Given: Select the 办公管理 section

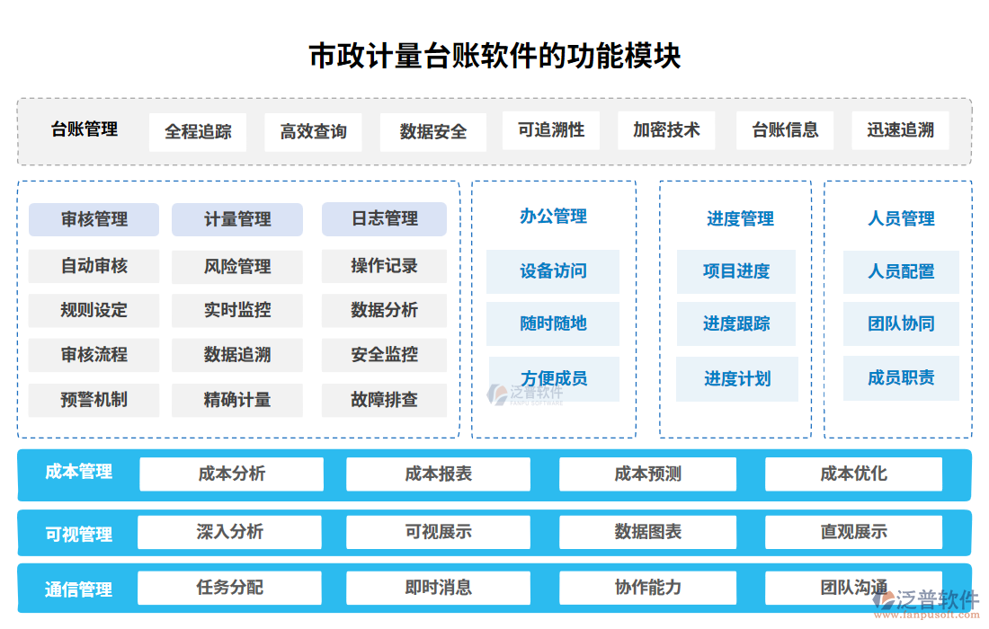Looking at the screenshot, I should (553, 216).
